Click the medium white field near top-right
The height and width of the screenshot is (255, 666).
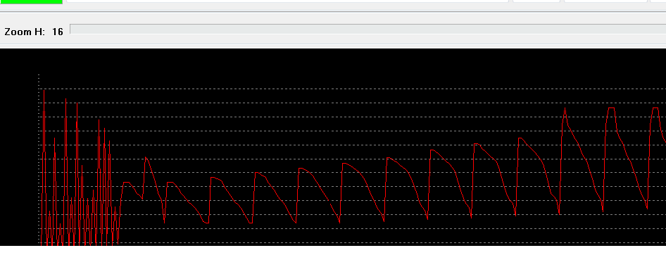pos(605,1)
